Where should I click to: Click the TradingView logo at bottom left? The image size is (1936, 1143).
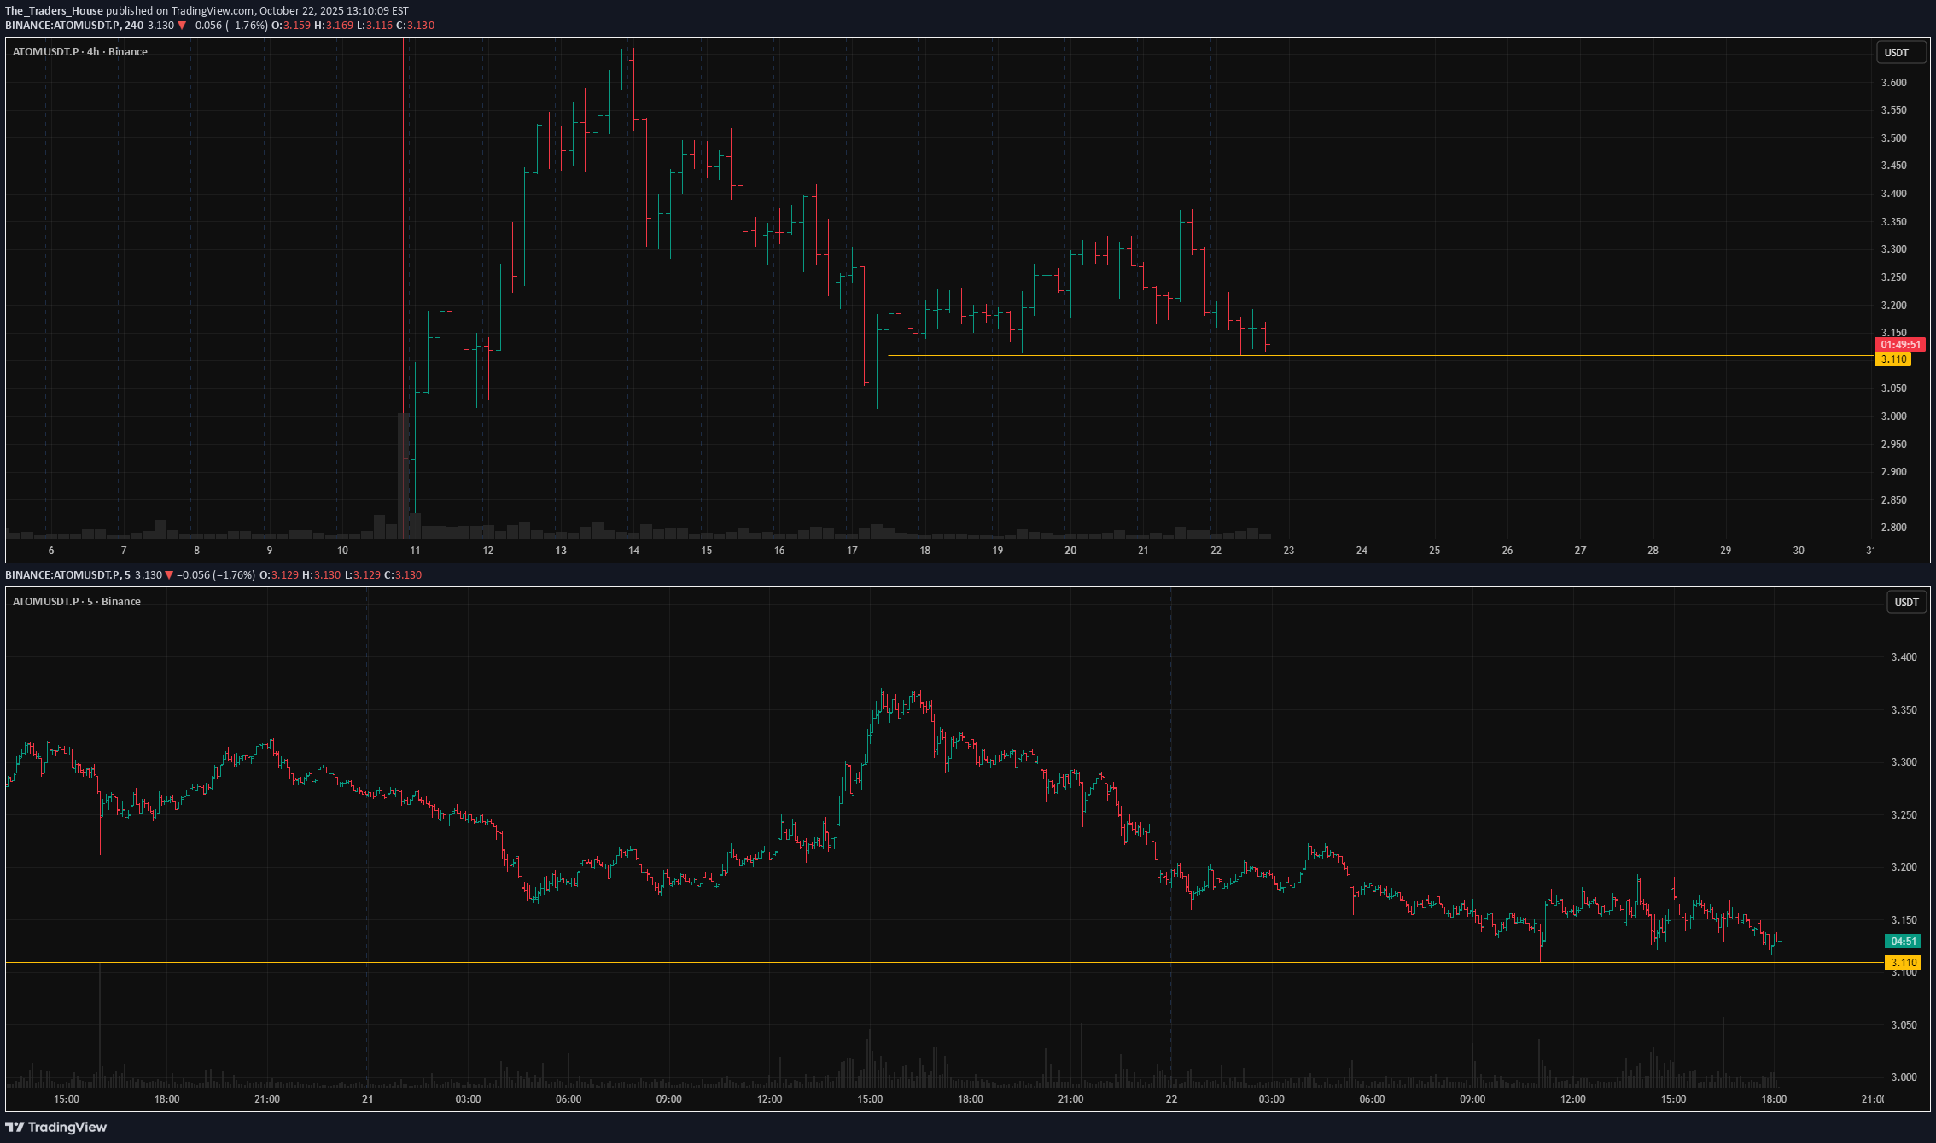tap(56, 1127)
